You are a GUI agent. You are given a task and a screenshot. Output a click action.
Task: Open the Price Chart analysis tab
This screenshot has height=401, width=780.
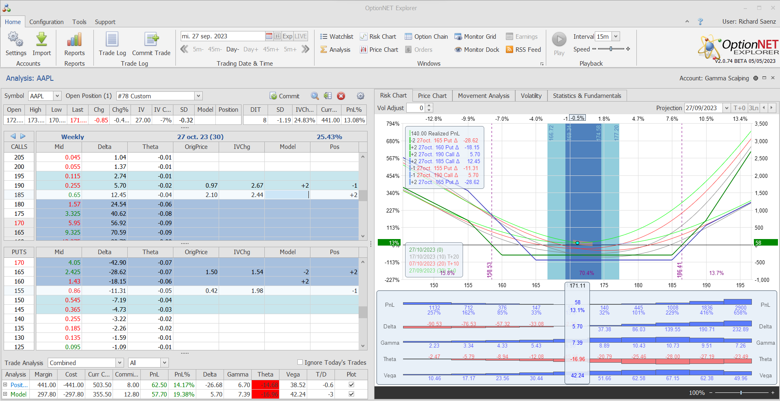click(432, 96)
